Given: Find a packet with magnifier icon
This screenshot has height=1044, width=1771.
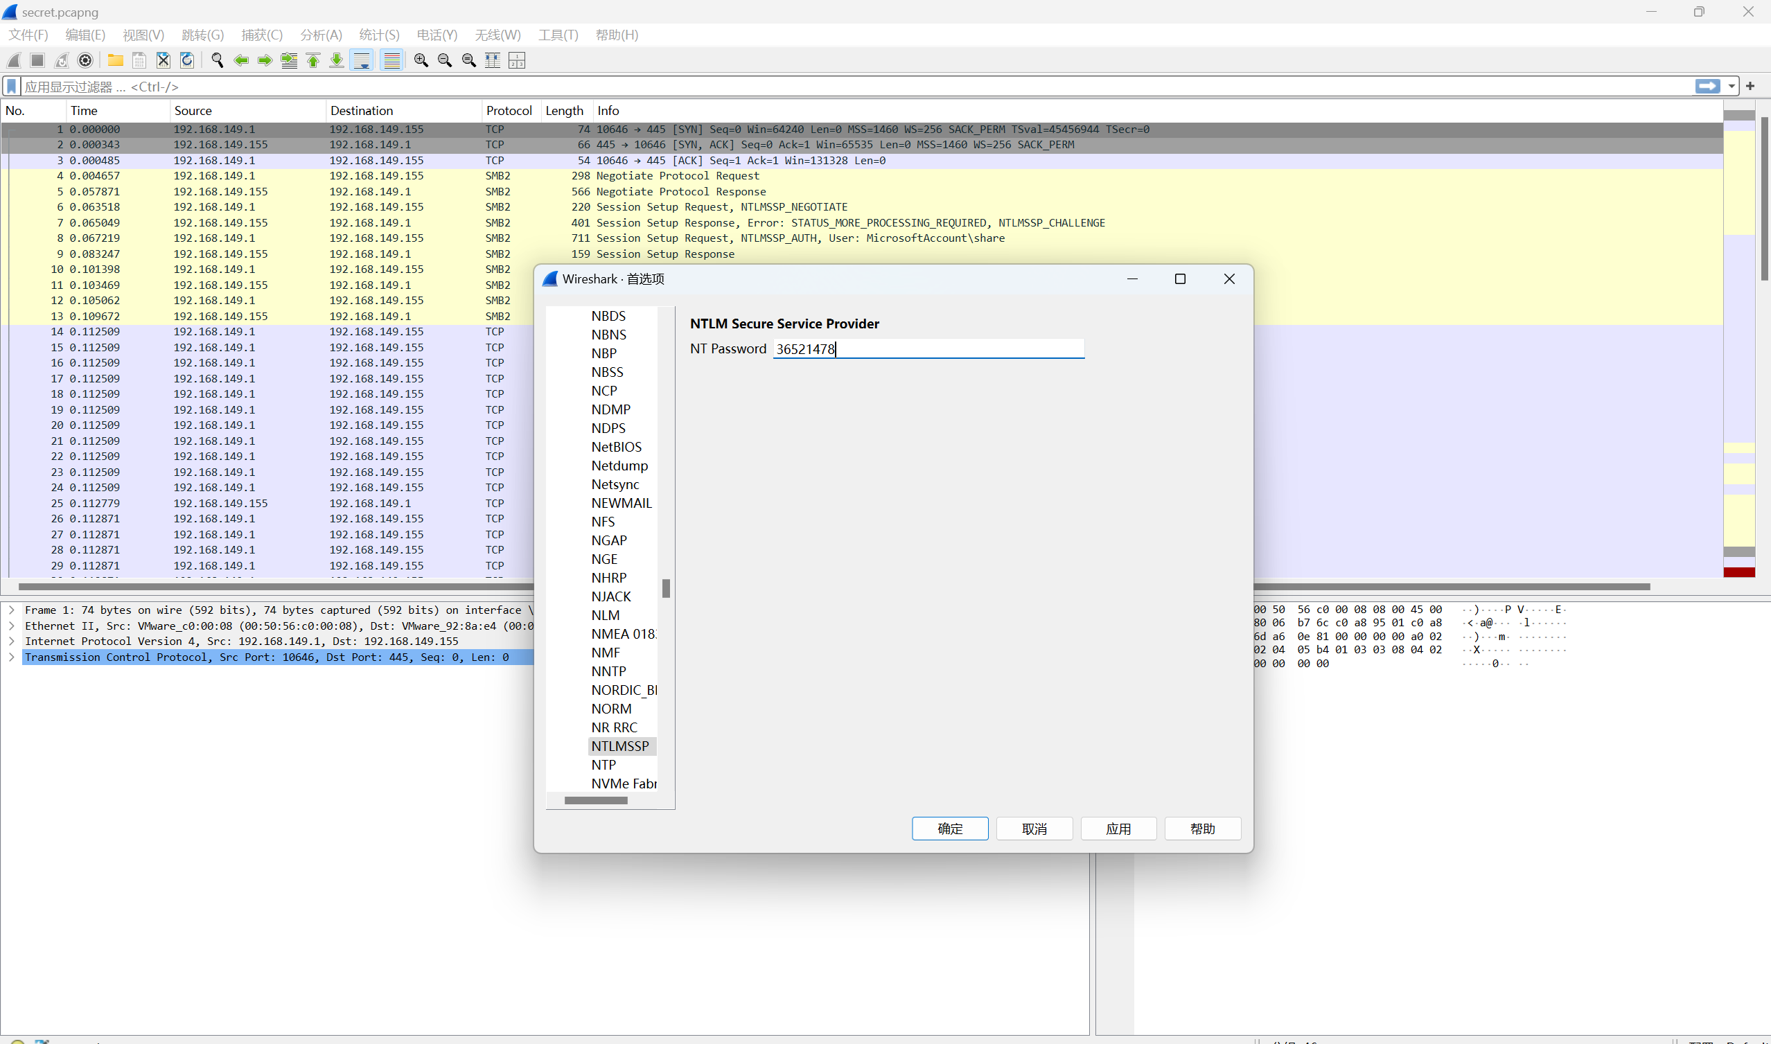Looking at the screenshot, I should [x=218, y=60].
